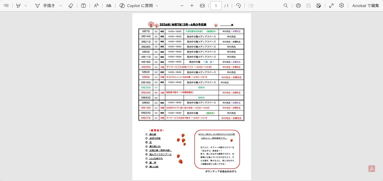The width and height of the screenshot is (383, 181).
Task: Click the page number input field
Action: (216, 6)
